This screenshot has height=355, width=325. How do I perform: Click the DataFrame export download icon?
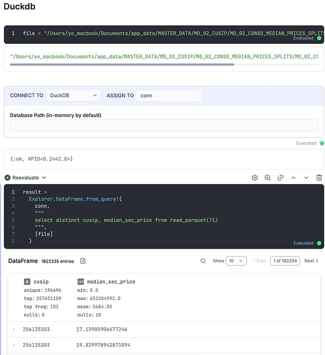click(x=83, y=261)
